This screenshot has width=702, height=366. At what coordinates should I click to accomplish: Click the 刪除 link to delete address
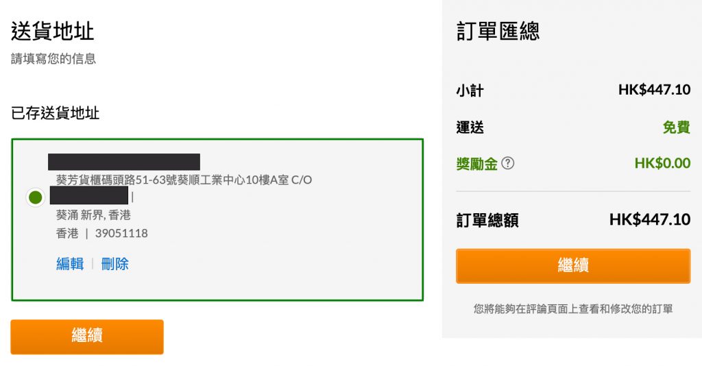tap(114, 264)
